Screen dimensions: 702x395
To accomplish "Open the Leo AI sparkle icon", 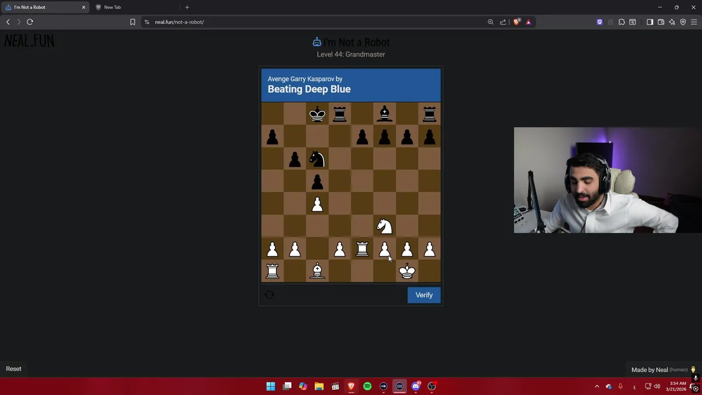I will pos(672,22).
